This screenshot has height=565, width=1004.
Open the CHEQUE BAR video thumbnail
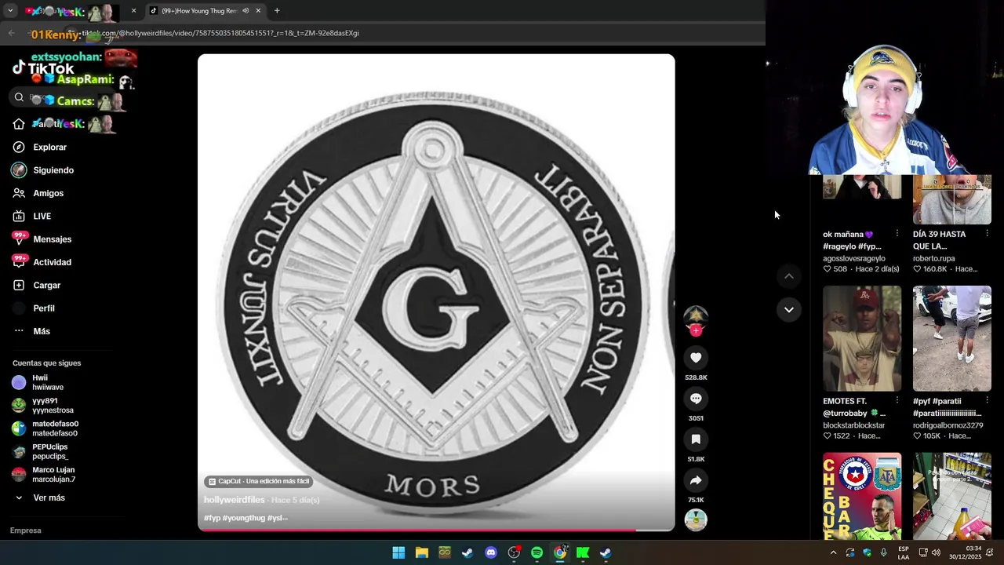862,496
